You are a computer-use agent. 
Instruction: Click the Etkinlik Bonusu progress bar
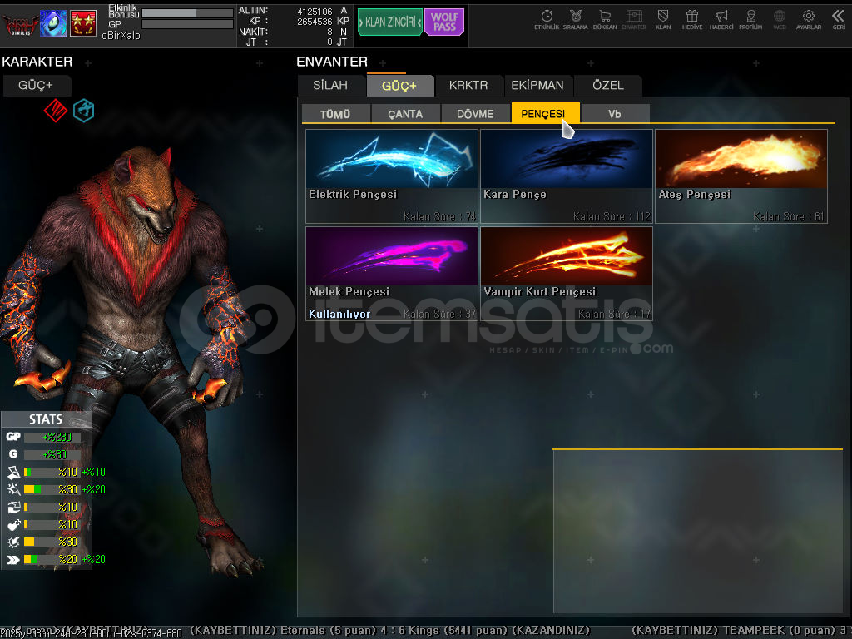tap(187, 13)
